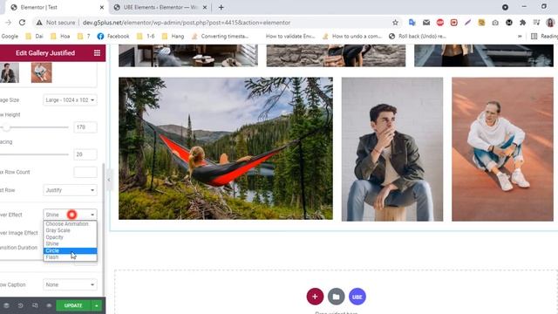The image size is (558, 314).
Task: Open a new browser tab
Action: coord(221,7)
